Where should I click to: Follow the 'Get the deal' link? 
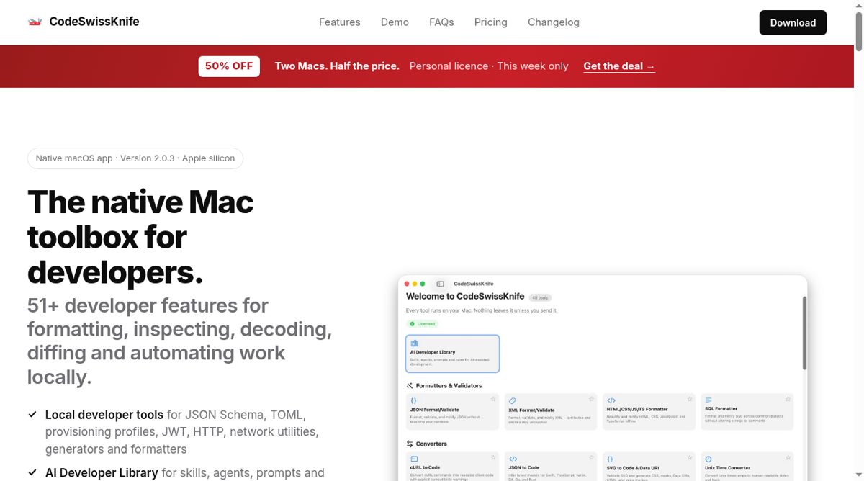(619, 66)
